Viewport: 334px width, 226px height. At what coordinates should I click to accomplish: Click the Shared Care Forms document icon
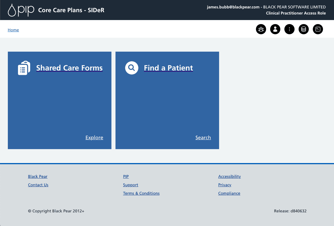24,68
